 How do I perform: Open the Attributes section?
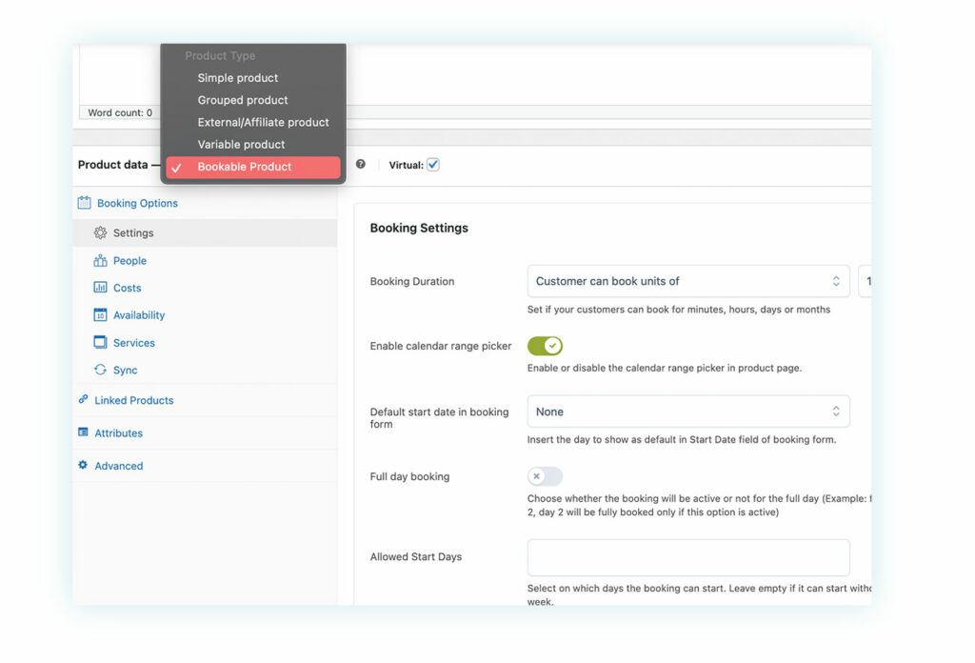tap(118, 433)
